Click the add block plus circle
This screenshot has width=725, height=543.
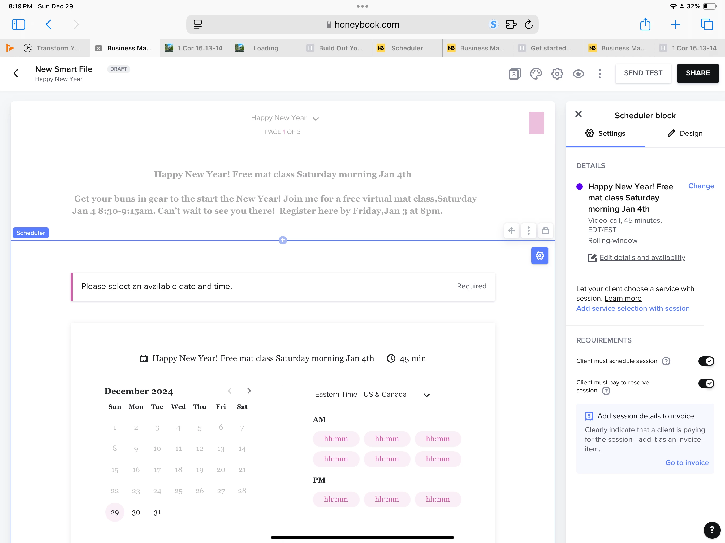pyautogui.click(x=283, y=240)
